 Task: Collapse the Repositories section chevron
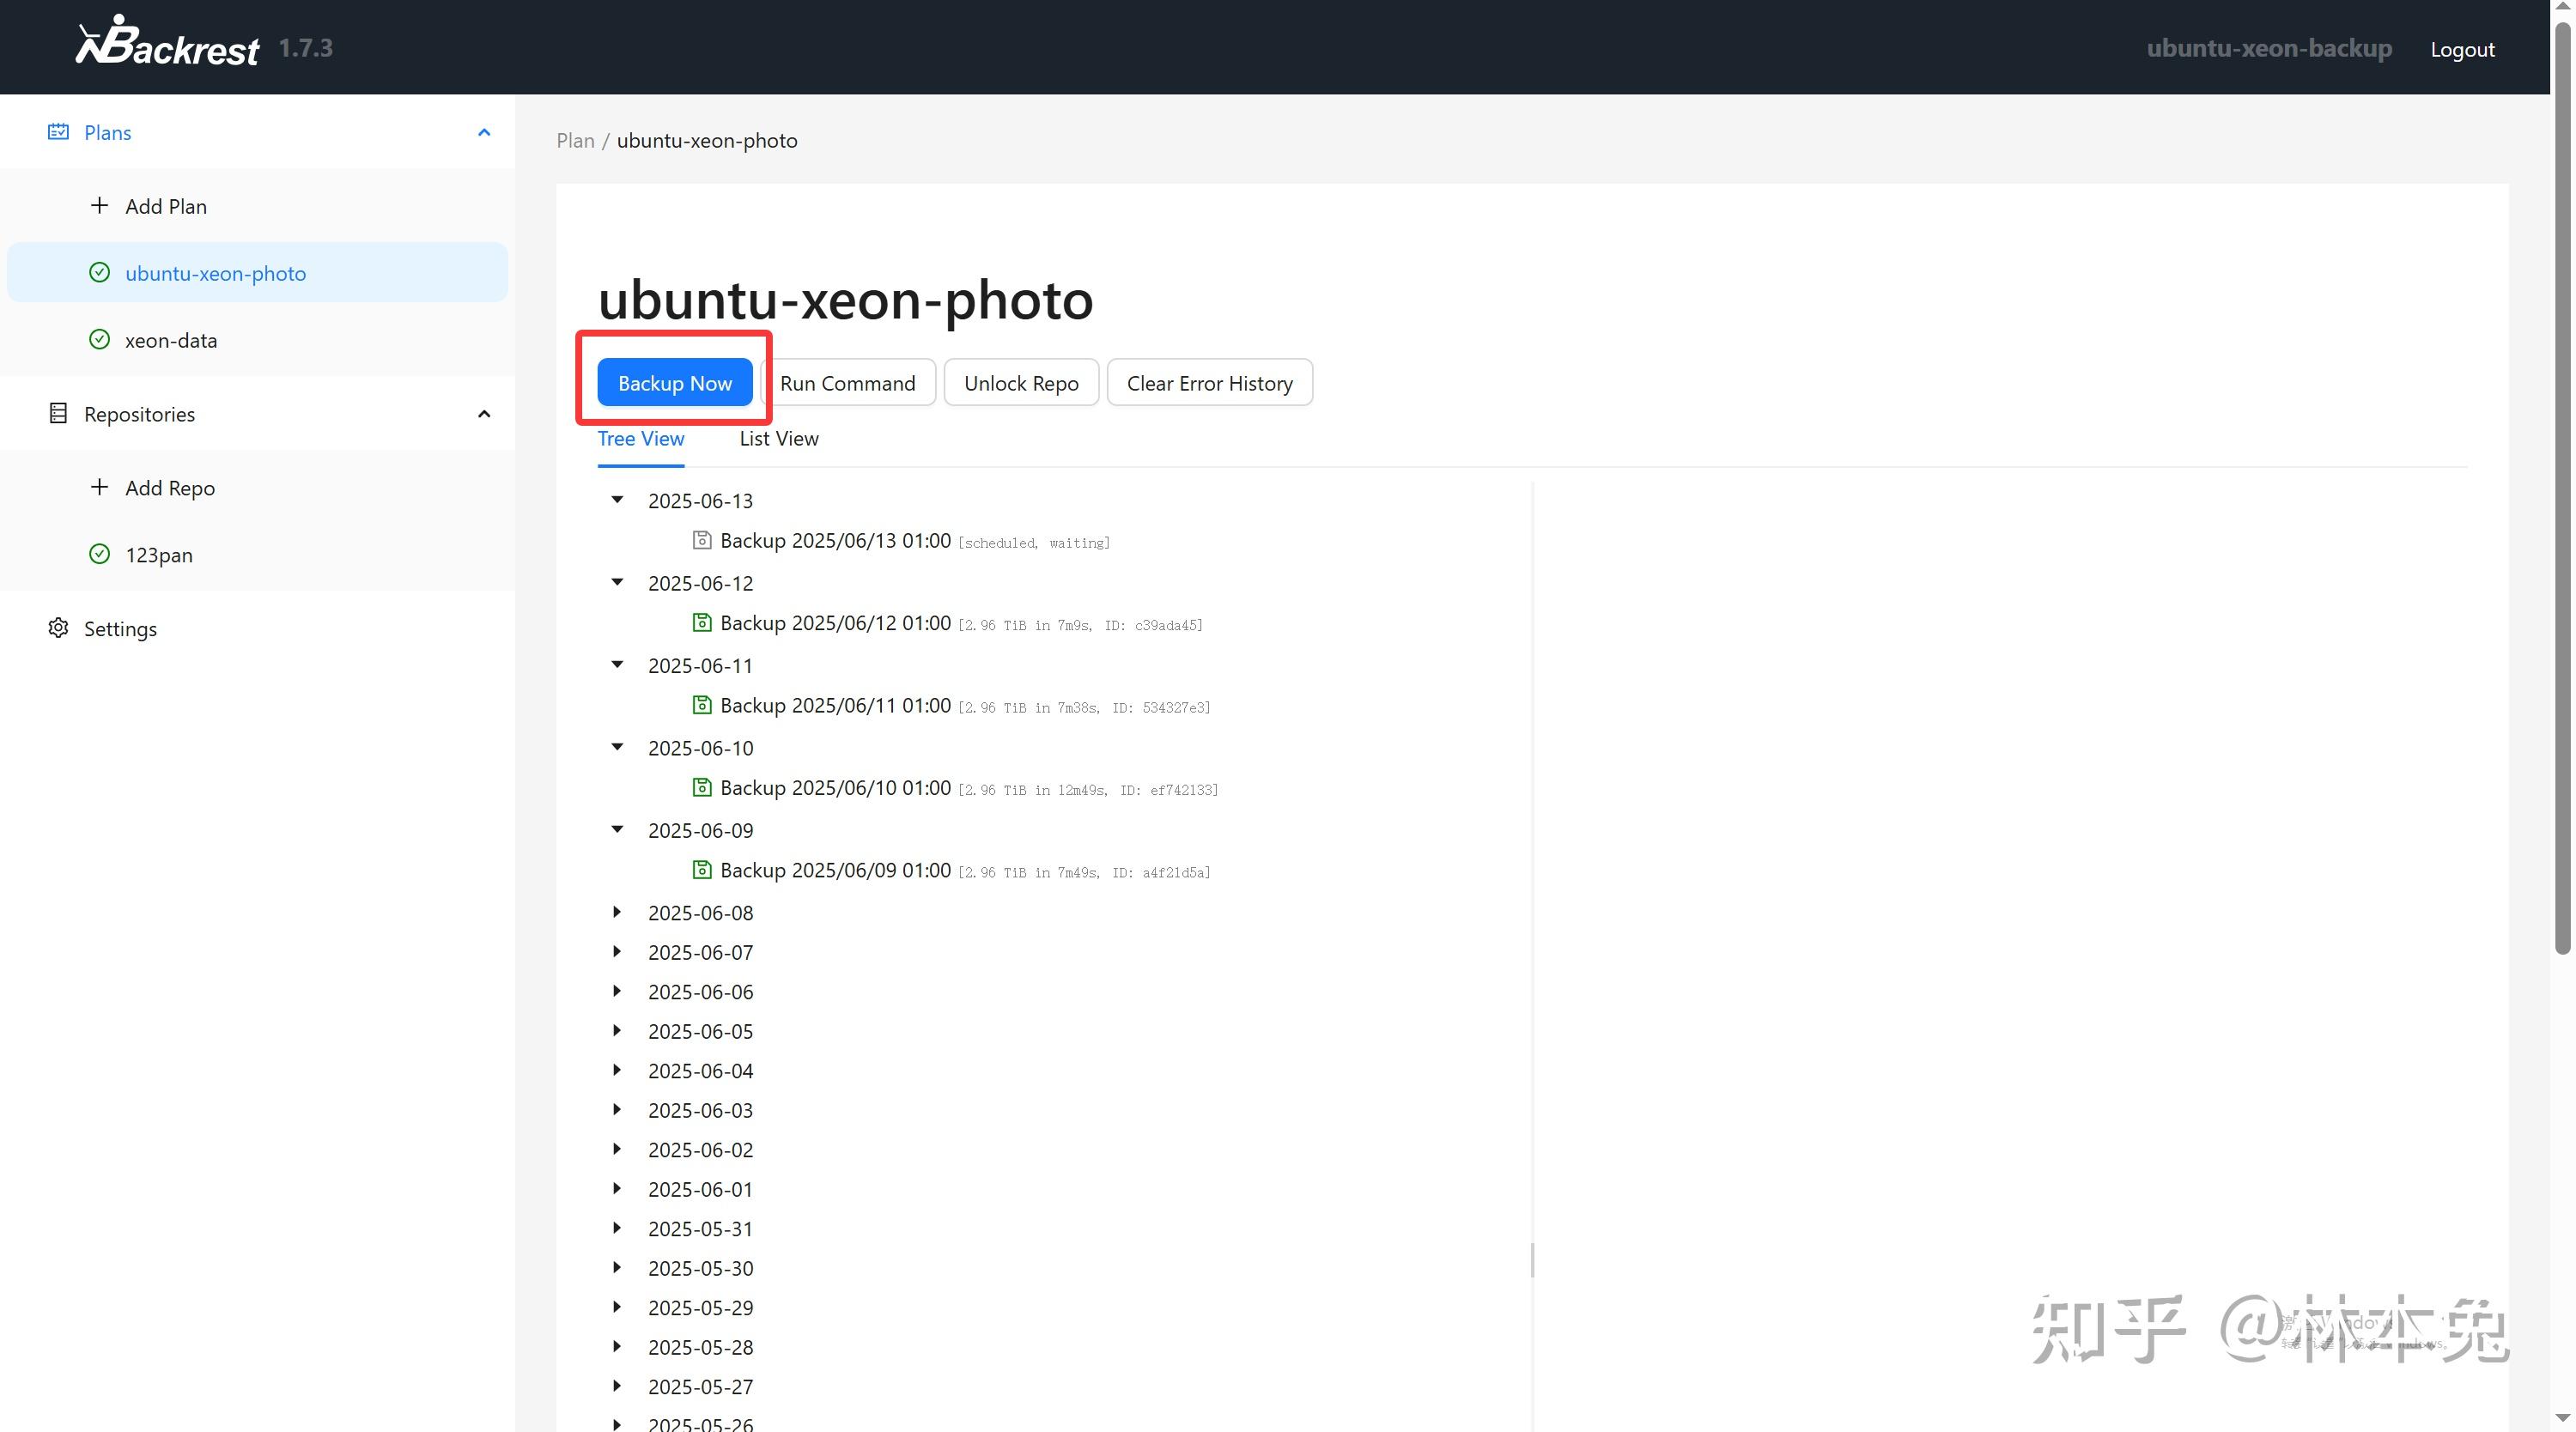point(484,413)
